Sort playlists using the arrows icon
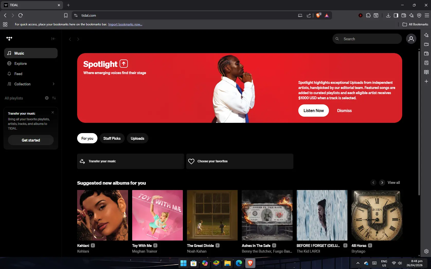 54,98
